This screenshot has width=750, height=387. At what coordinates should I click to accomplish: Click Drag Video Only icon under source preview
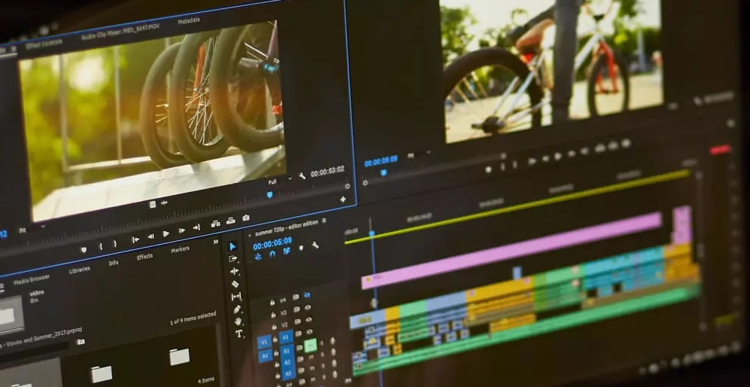click(153, 205)
